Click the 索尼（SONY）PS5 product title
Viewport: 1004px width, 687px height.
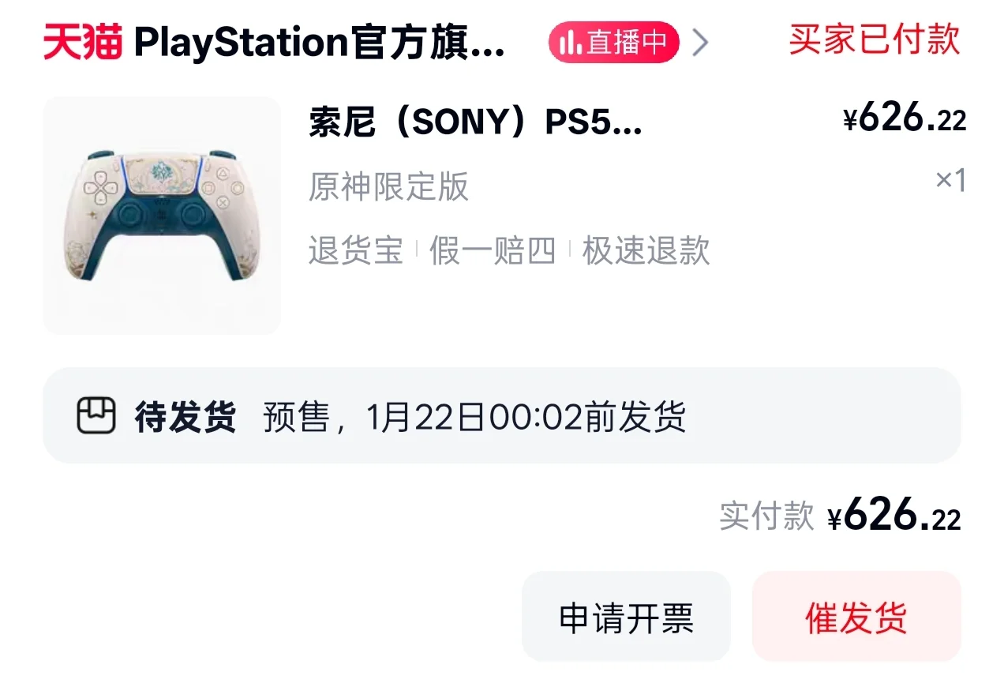(475, 124)
